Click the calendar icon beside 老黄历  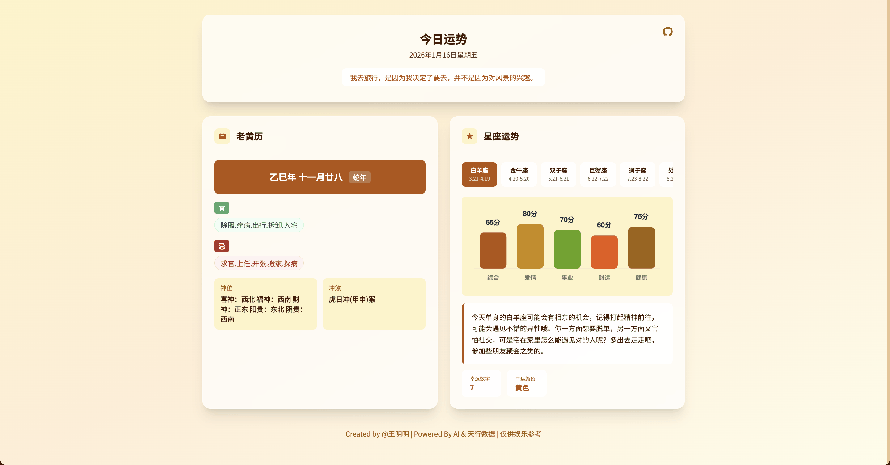(222, 136)
